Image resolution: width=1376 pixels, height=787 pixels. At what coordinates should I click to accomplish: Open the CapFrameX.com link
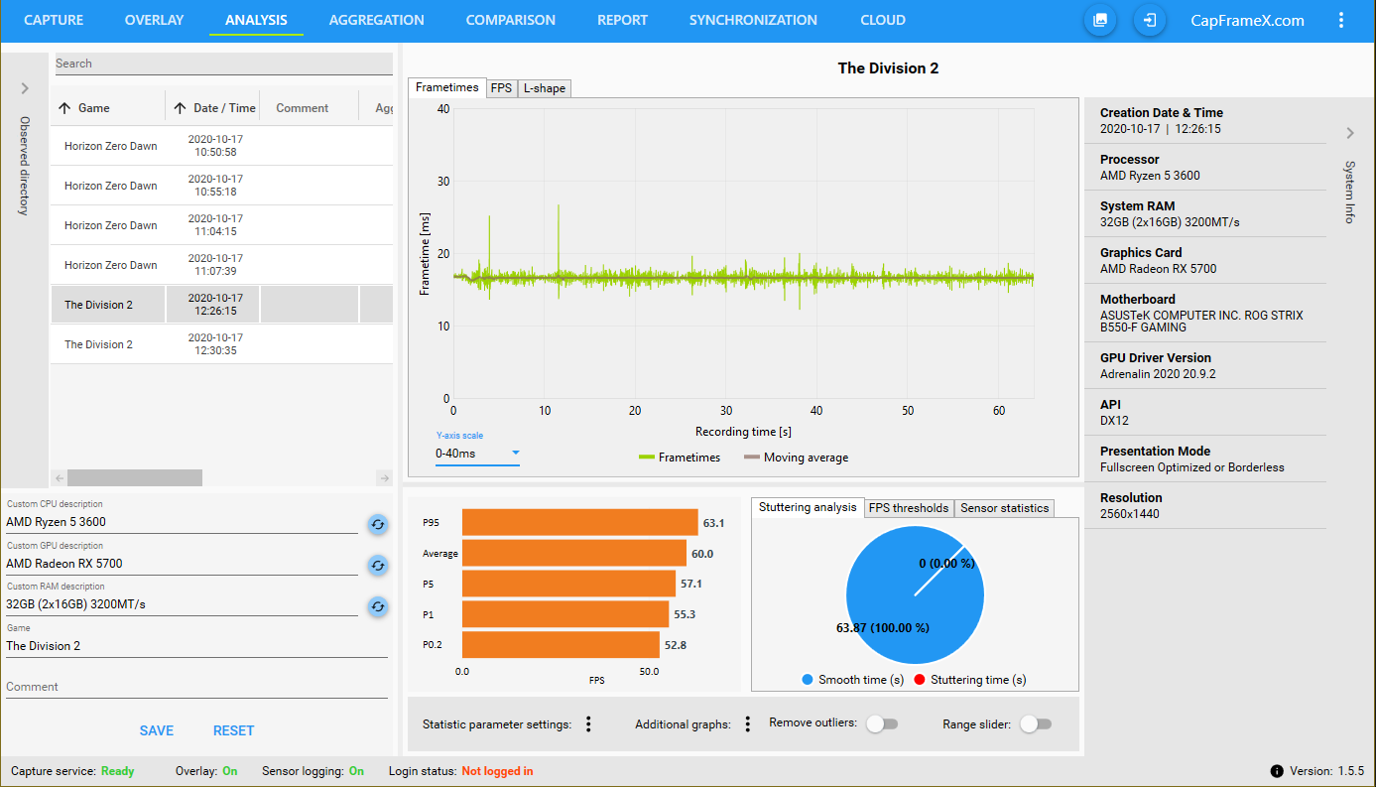click(x=1247, y=20)
